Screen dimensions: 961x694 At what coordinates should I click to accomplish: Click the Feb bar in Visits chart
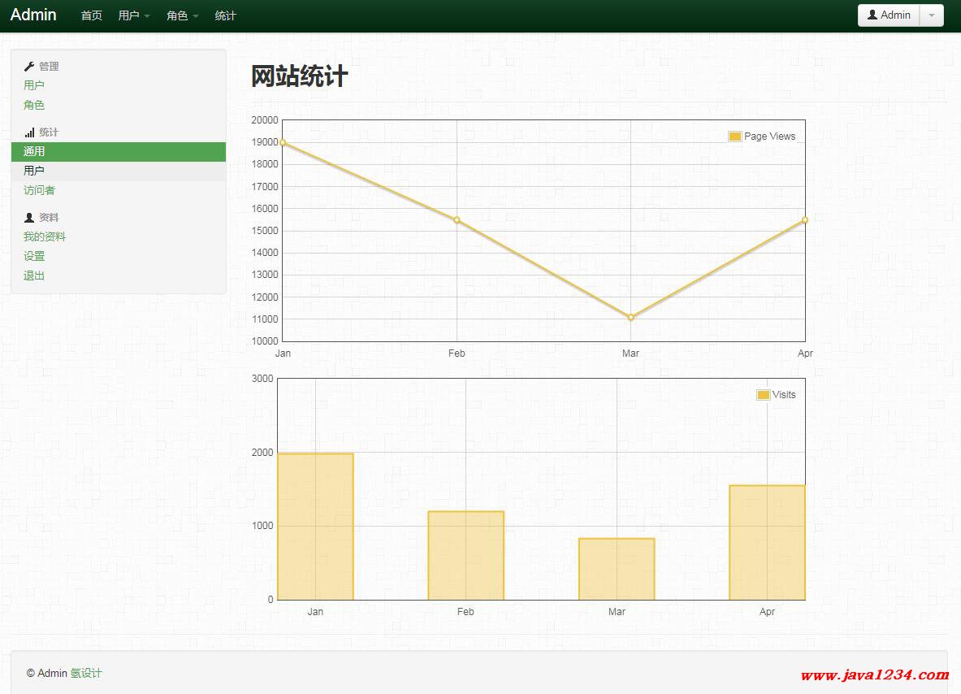pos(465,556)
